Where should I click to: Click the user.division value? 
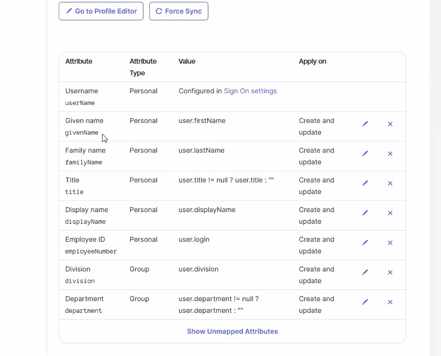[x=198, y=269]
